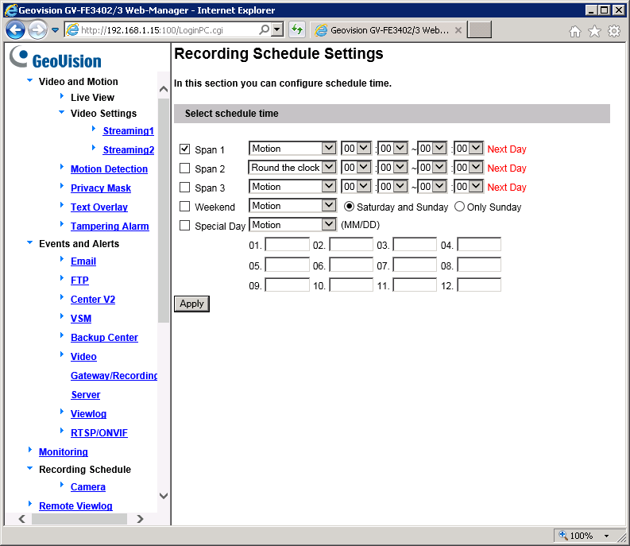630x546 pixels.
Task: Open the Viewlog link
Action: [x=88, y=414]
